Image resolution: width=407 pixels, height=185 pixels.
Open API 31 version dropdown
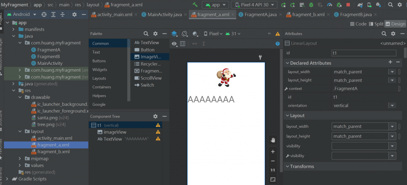[x=233, y=34]
